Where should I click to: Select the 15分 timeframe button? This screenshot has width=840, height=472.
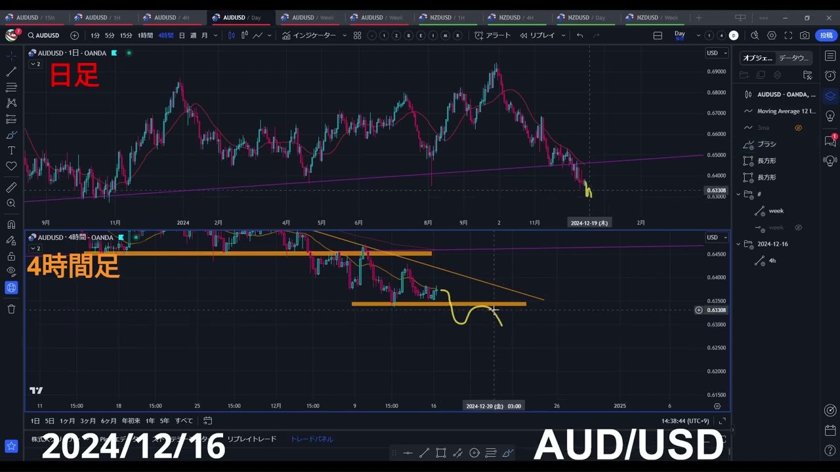pos(126,35)
